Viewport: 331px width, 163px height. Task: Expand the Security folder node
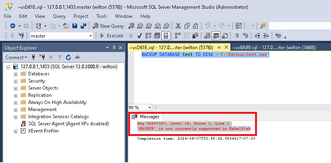[16, 81]
